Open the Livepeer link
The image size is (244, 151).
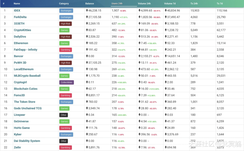pos(19,115)
